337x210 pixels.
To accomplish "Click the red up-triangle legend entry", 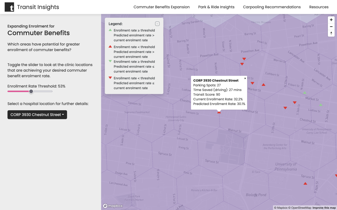I will (131, 52).
